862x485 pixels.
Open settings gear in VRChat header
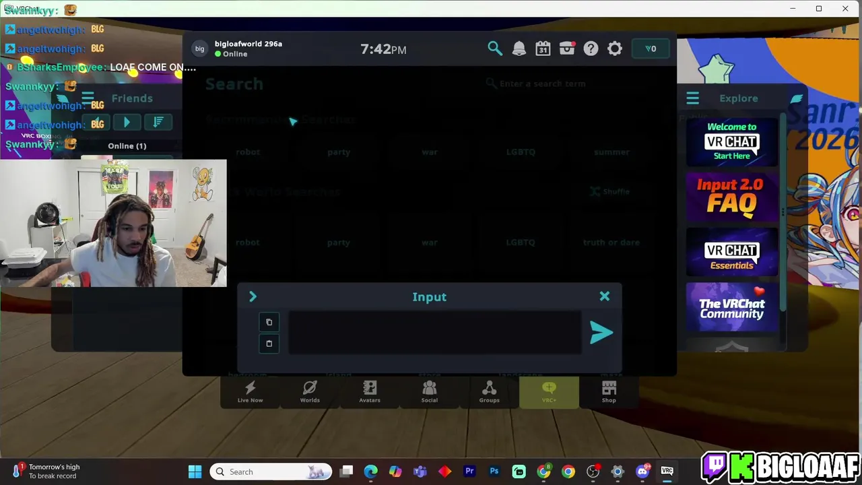pos(615,48)
